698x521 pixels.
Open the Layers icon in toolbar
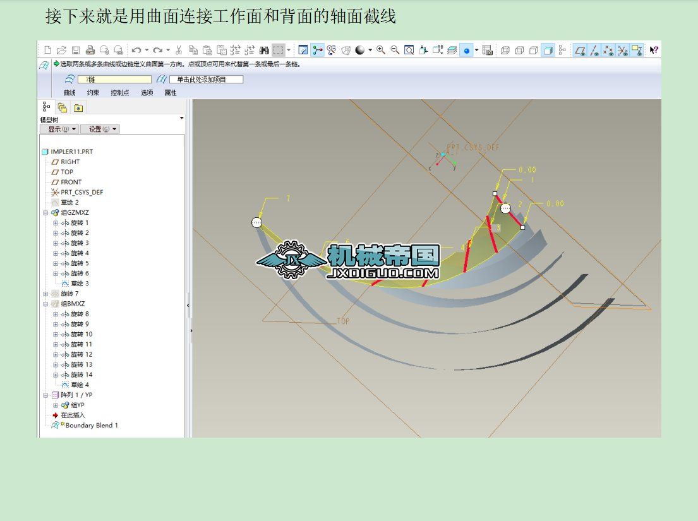coord(452,51)
